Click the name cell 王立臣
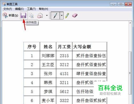Viewport: 134px width, 104px height. (x=48, y=65)
